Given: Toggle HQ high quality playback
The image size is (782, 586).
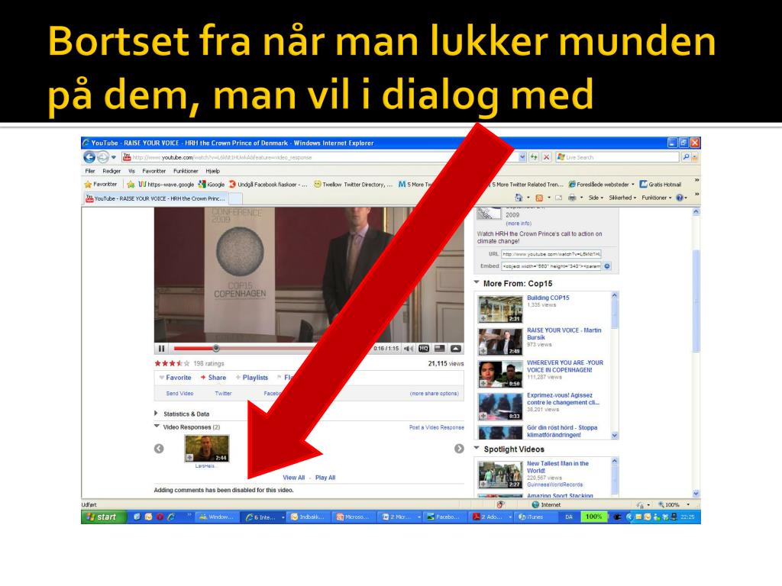Looking at the screenshot, I should click(424, 349).
